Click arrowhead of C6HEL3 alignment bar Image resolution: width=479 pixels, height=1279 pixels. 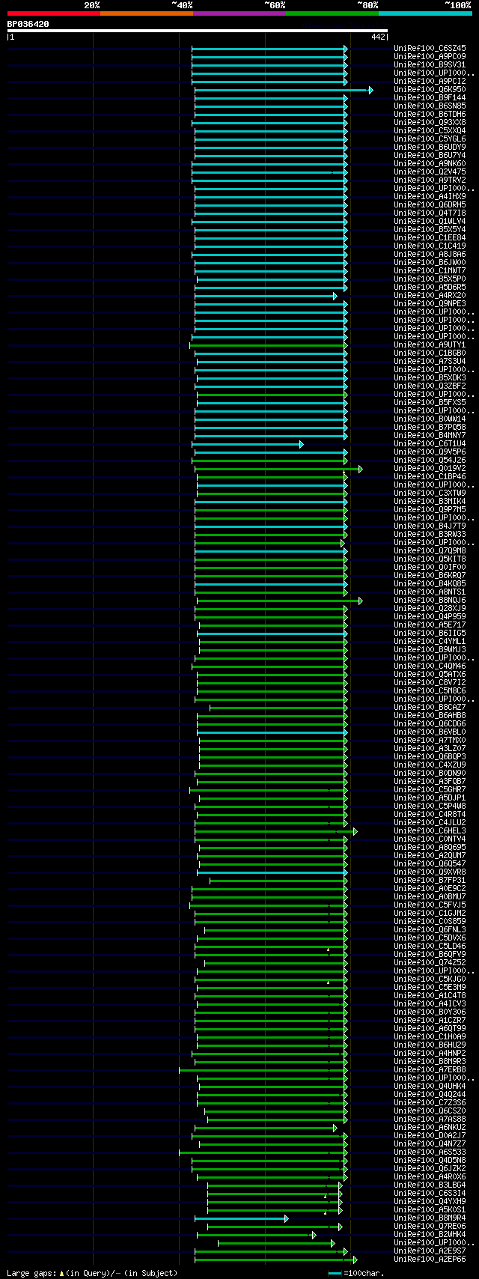[x=355, y=831]
